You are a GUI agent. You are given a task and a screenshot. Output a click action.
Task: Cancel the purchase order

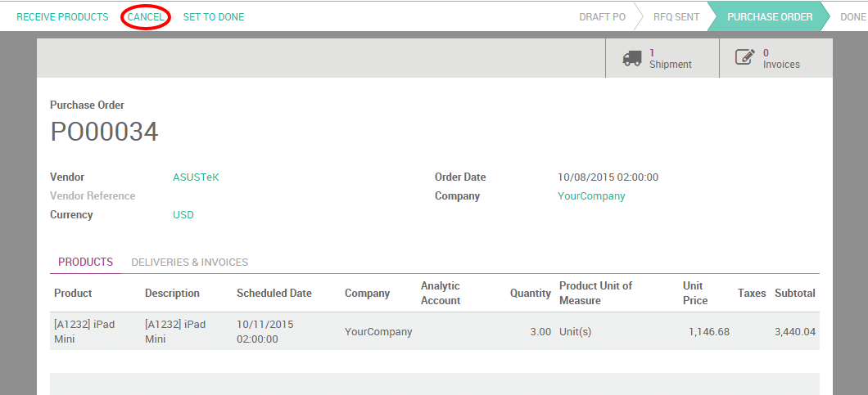point(146,17)
